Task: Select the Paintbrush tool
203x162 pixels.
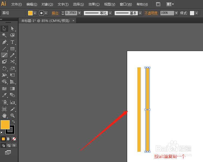Action: 4,55
